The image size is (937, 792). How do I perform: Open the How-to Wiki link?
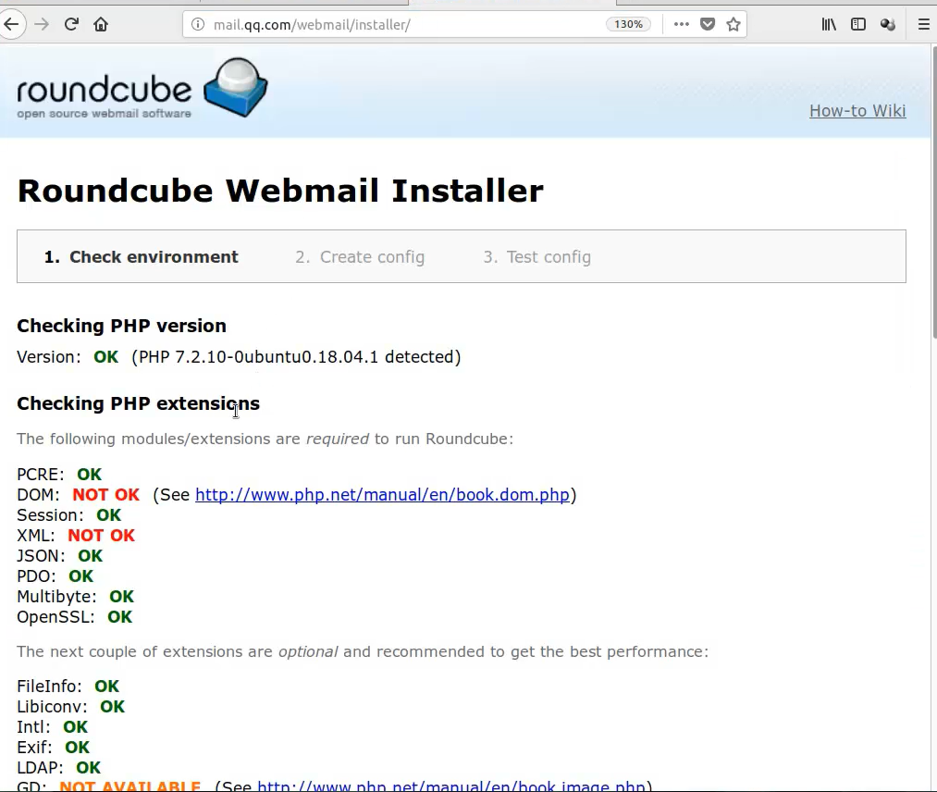pos(857,111)
